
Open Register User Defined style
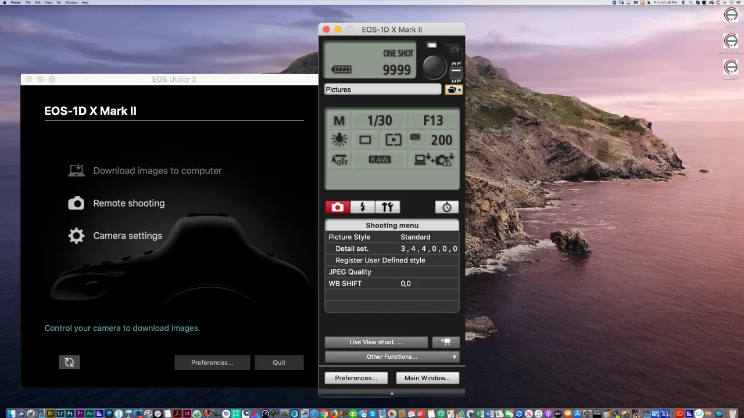click(x=392, y=260)
